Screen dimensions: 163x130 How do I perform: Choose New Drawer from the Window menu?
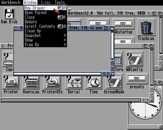pos(45,8)
